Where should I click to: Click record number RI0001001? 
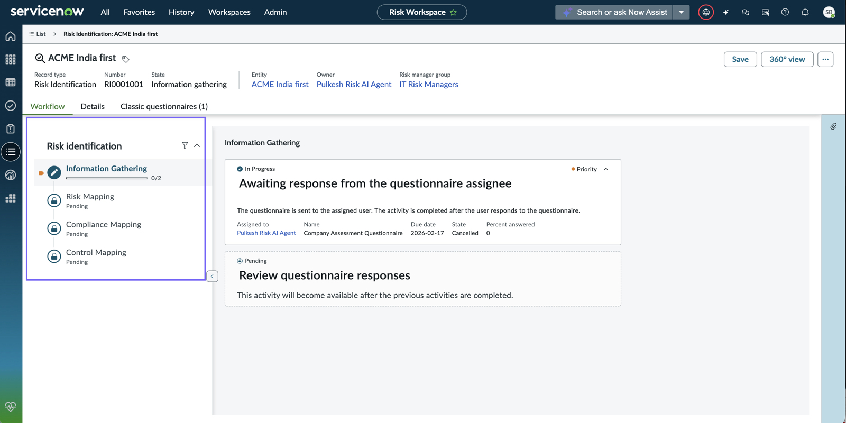124,85
